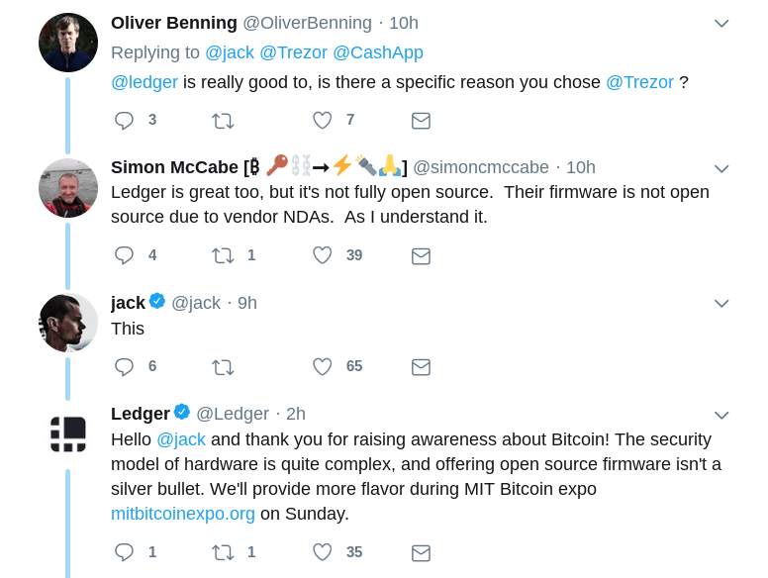Image resolution: width=768 pixels, height=578 pixels.
Task: Like the Ledger tweet
Action: pyautogui.click(x=322, y=552)
